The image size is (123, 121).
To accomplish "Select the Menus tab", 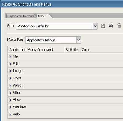I will pyautogui.click(x=42, y=16).
